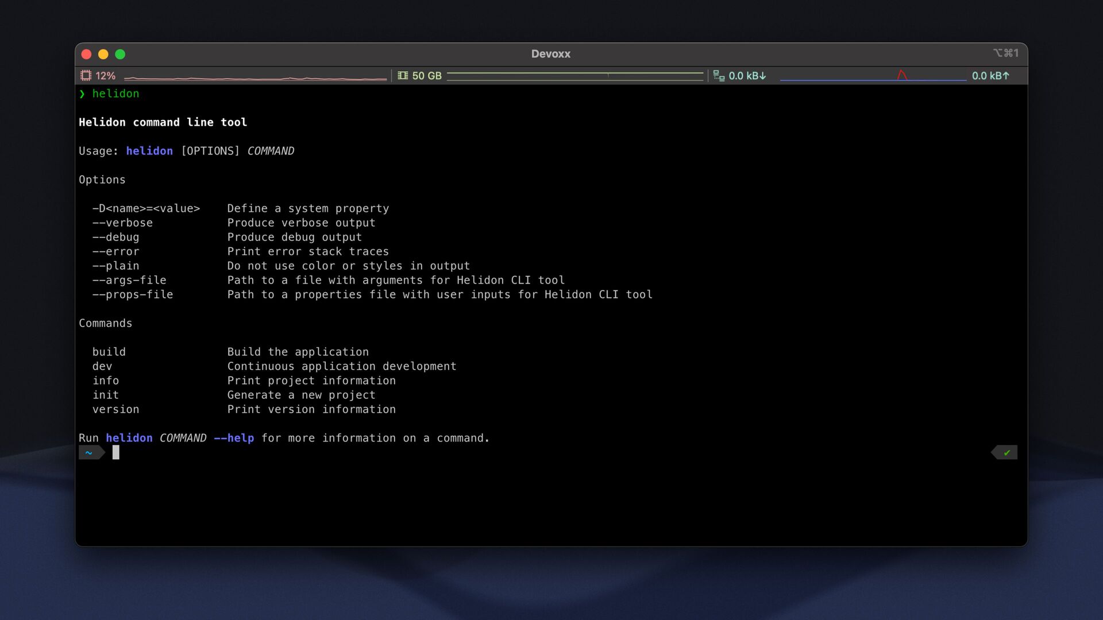Click the red close window button
Screen dimensions: 1103x620
[86, 54]
